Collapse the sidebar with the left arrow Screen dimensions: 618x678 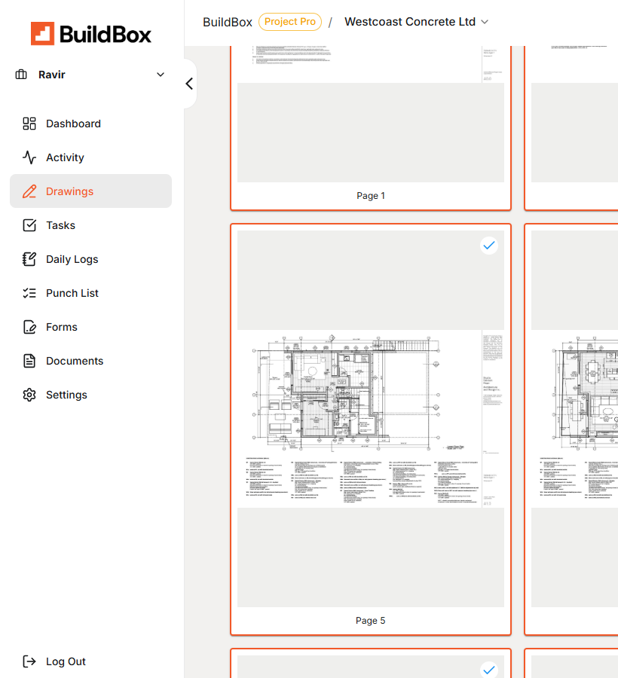(x=189, y=84)
